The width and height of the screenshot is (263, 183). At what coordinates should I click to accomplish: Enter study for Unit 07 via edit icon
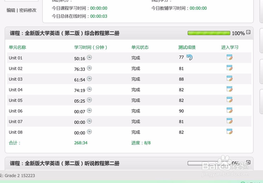pos(229,121)
